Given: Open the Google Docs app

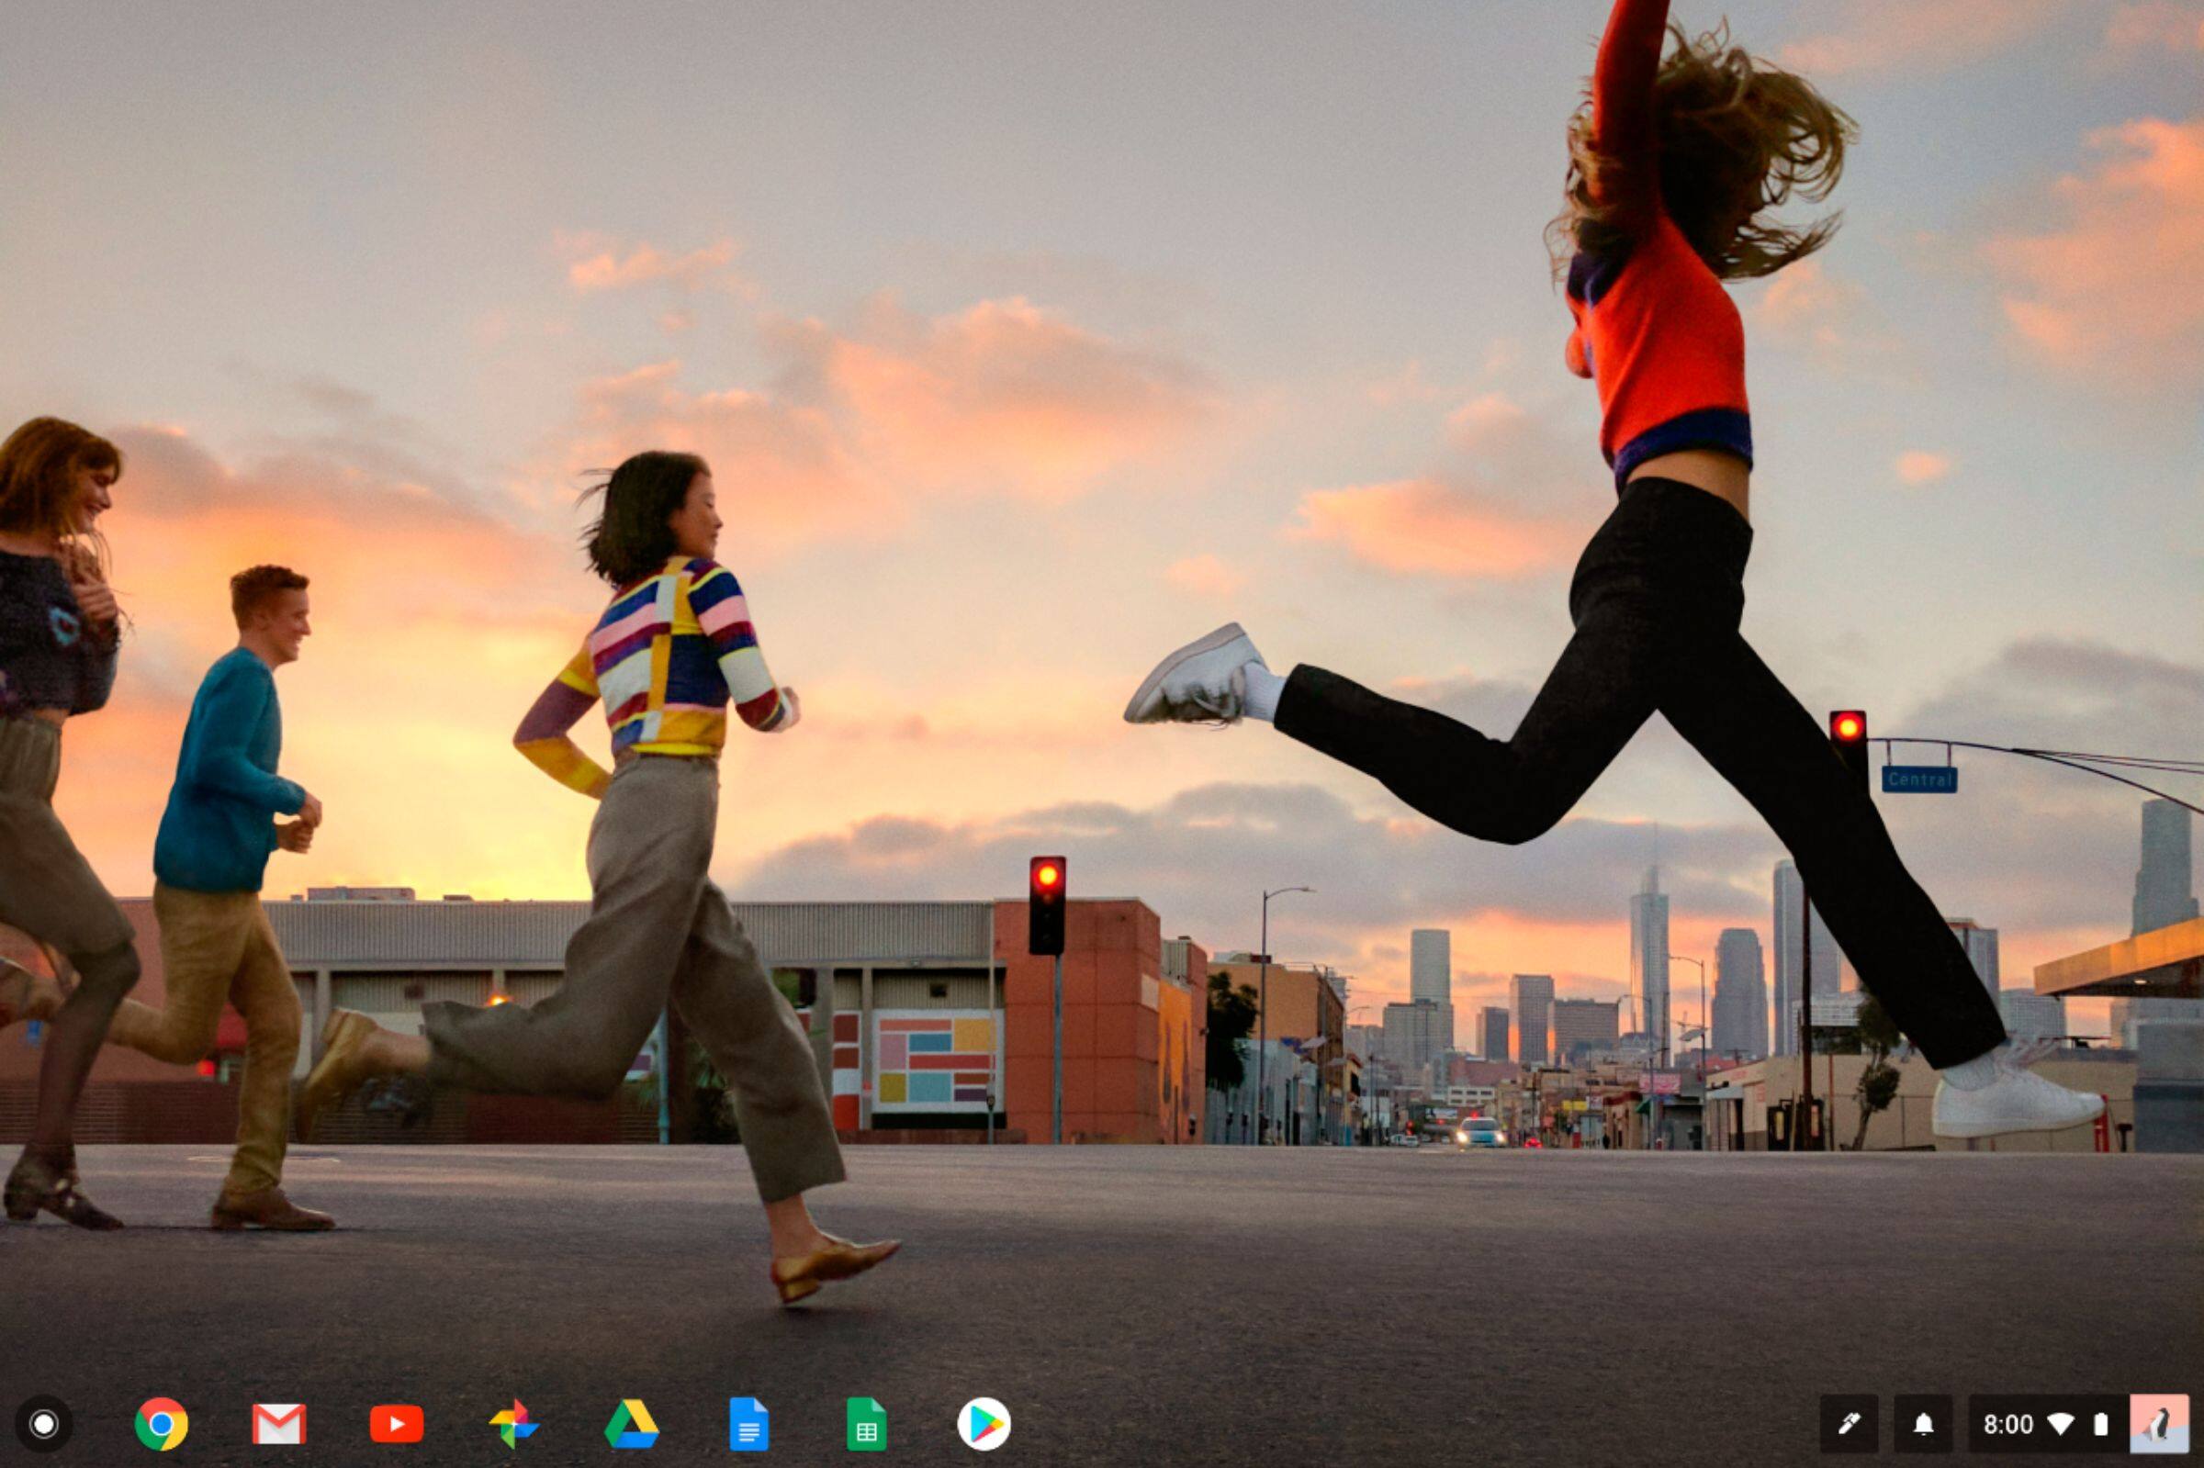Looking at the screenshot, I should coord(748,1424).
